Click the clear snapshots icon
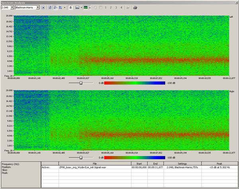 point(95,8)
